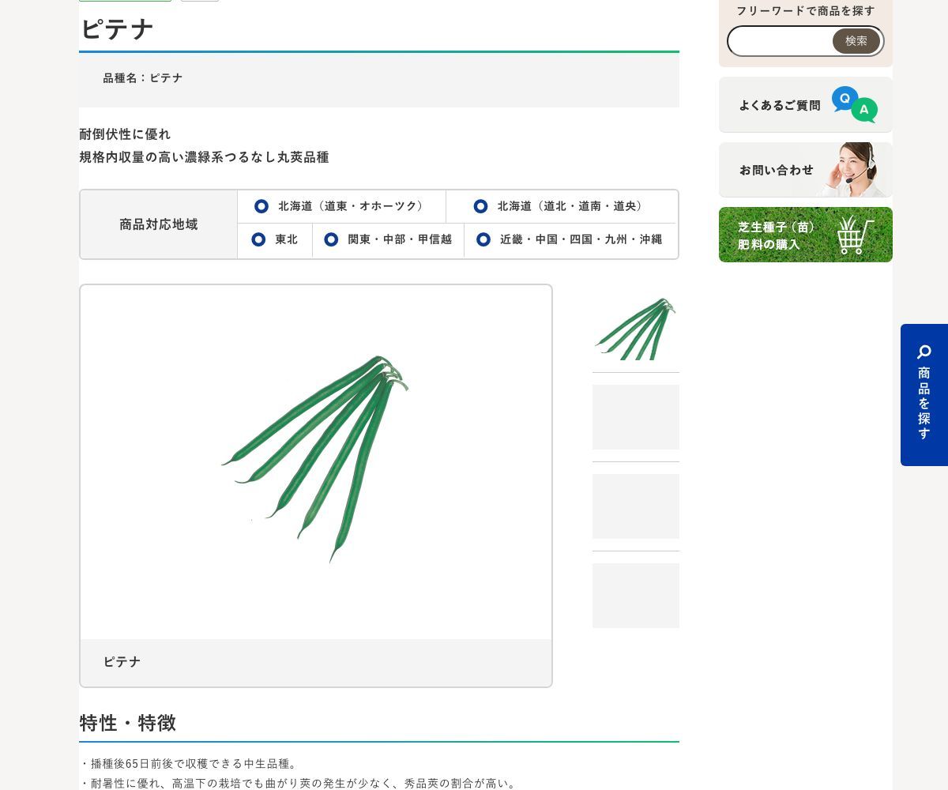The height and width of the screenshot is (790, 948).
Task: Click the magnifier icon on 商品を探す tab
Action: [x=924, y=352]
